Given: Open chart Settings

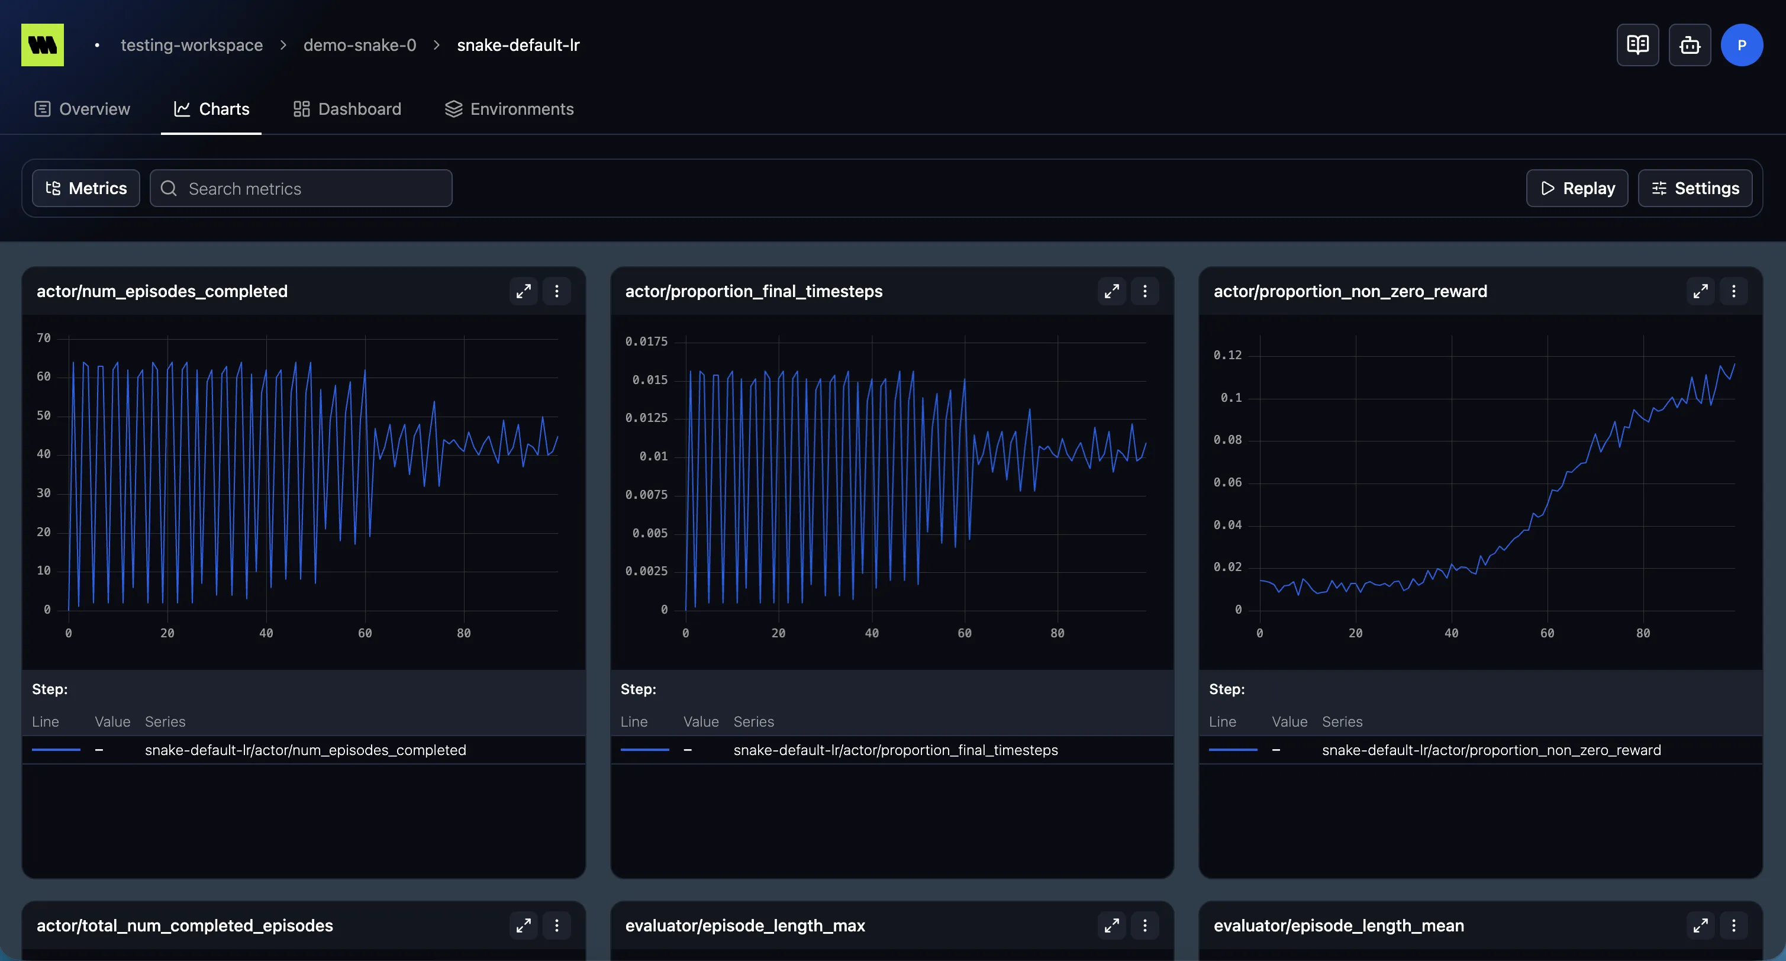Looking at the screenshot, I should click(x=1694, y=189).
